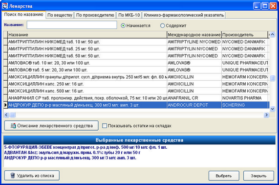Select the Содержит radio button
The image size is (279, 185).
162,25
